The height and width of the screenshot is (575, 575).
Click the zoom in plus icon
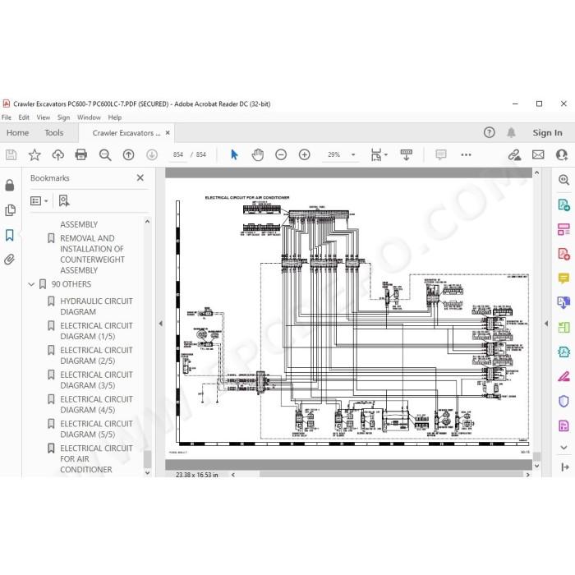[x=305, y=154]
